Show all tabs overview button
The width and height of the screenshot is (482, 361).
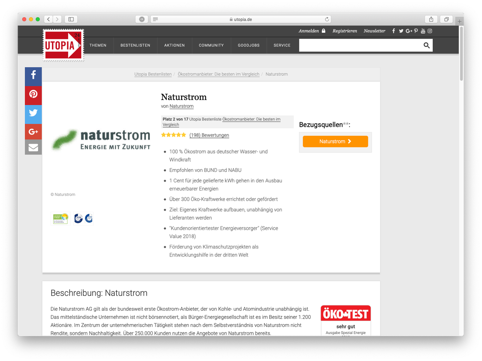[x=446, y=19]
